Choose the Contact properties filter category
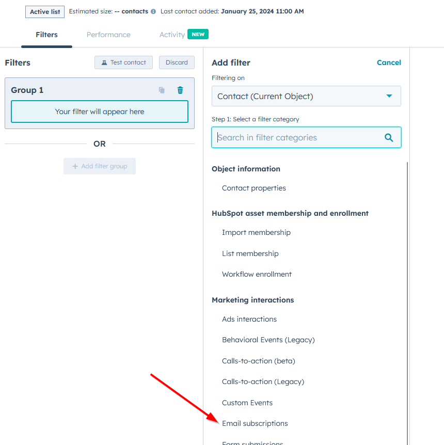The image size is (444, 445). tap(253, 188)
